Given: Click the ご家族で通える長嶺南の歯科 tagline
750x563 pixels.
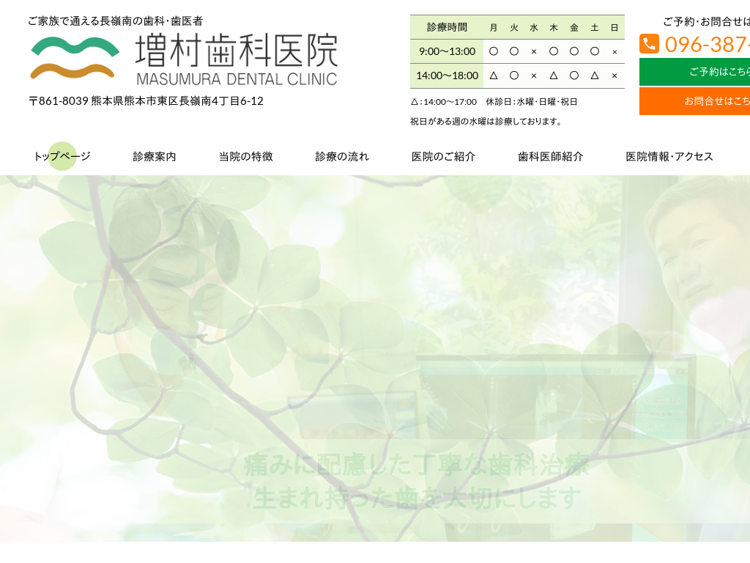Looking at the screenshot, I should click(x=116, y=21).
